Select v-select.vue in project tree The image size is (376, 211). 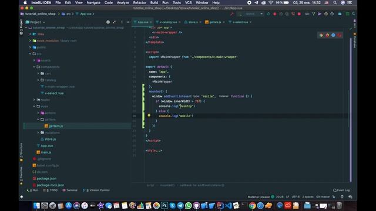[x=54, y=93]
